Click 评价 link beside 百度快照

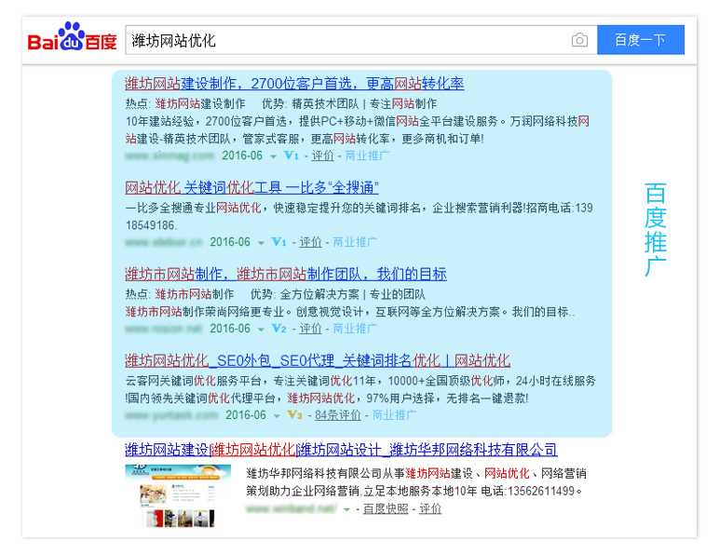(x=430, y=509)
